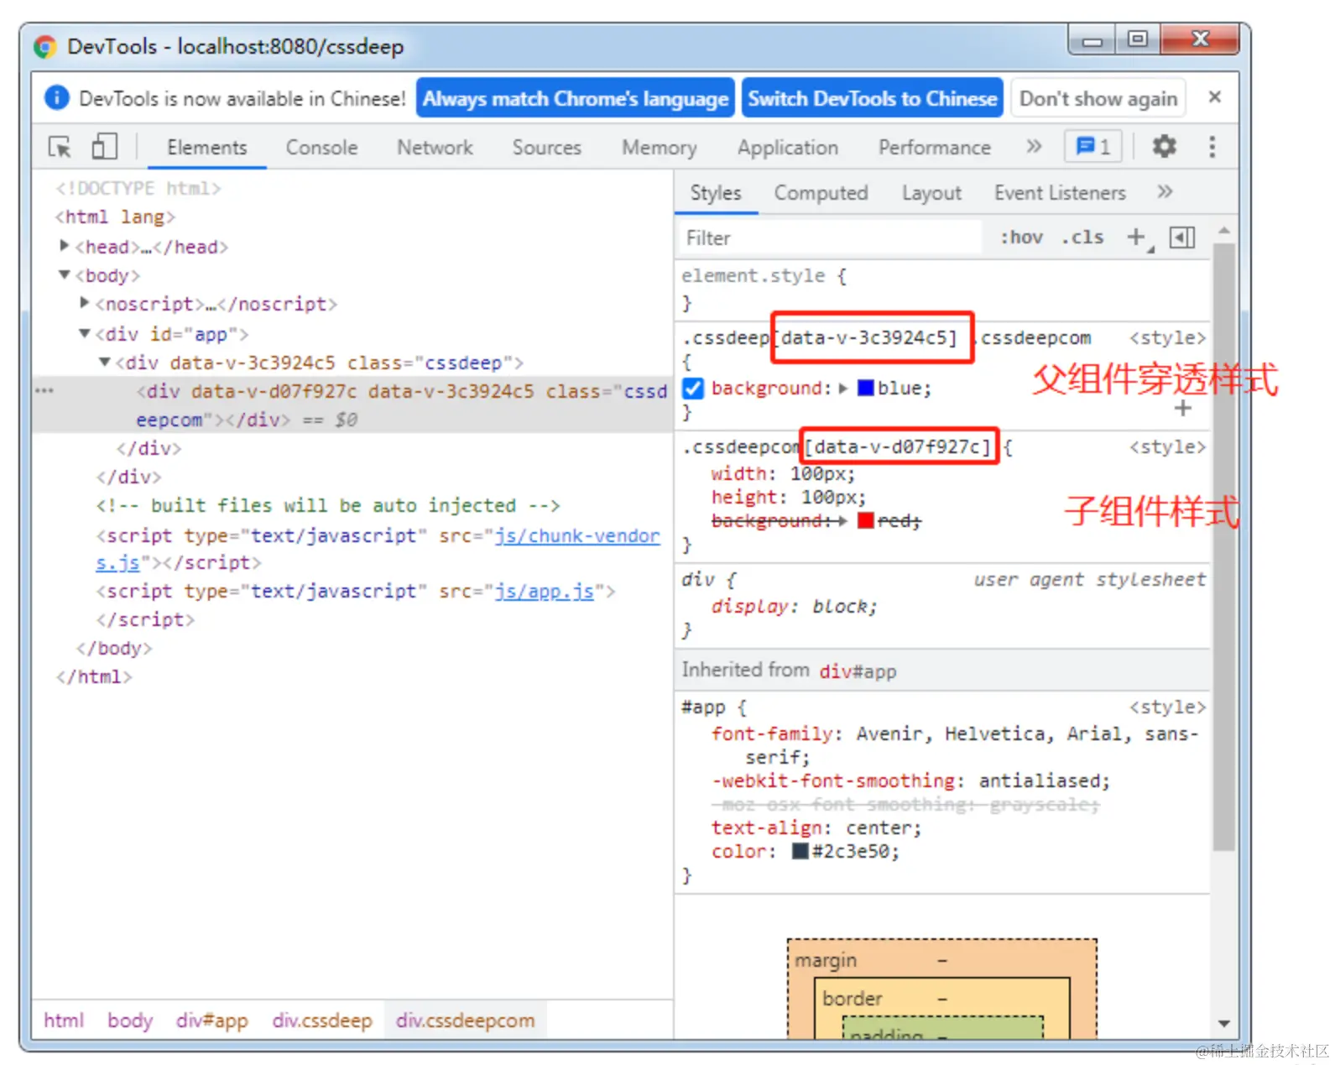Open the Console tab
The width and height of the screenshot is (1335, 1065).
tap(321, 148)
